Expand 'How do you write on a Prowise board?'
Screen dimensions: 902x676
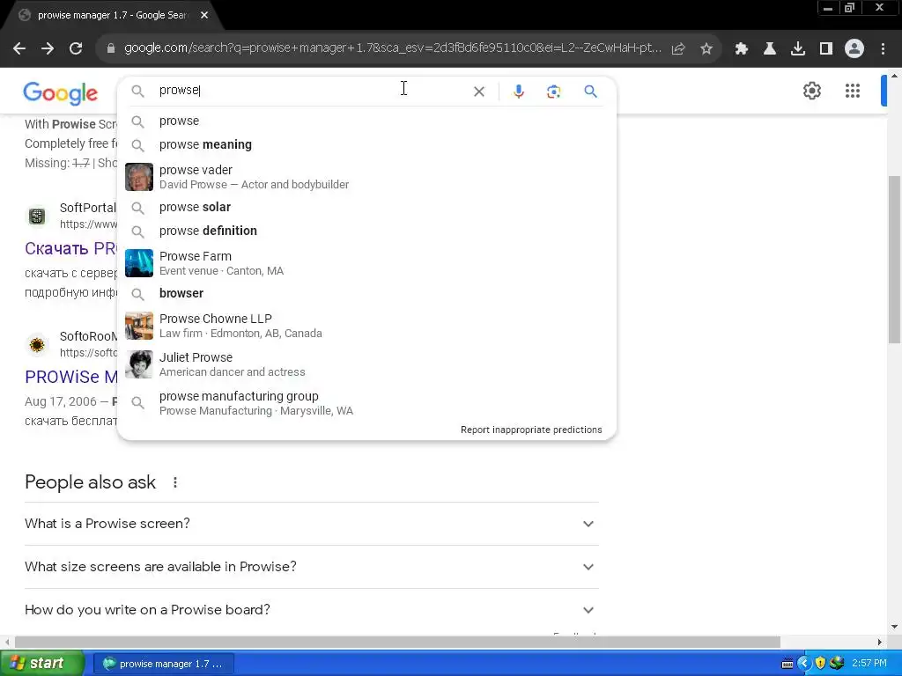click(311, 610)
